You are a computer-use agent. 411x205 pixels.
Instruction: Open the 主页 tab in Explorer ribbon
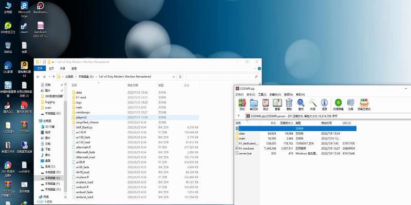[x=51, y=69]
